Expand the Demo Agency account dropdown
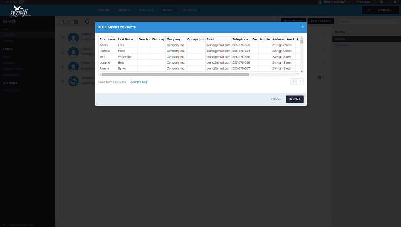Image resolution: width=401 pixels, height=227 pixels. pos(334,2)
